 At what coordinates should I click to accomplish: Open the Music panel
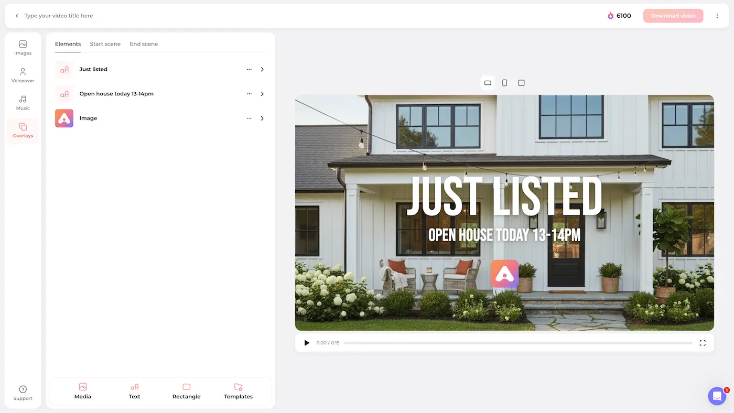[x=23, y=103]
